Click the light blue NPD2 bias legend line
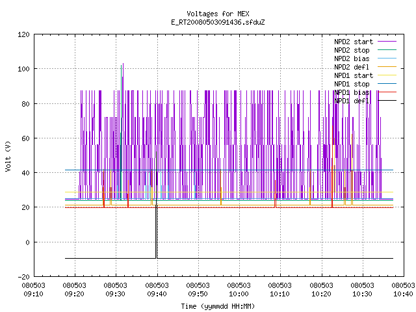 click(387, 58)
